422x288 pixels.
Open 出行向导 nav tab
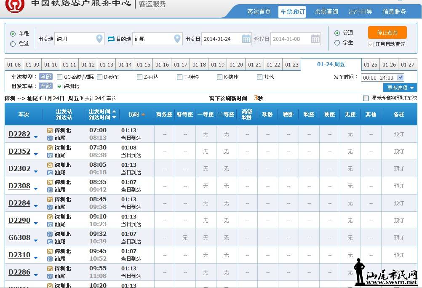(x=361, y=11)
